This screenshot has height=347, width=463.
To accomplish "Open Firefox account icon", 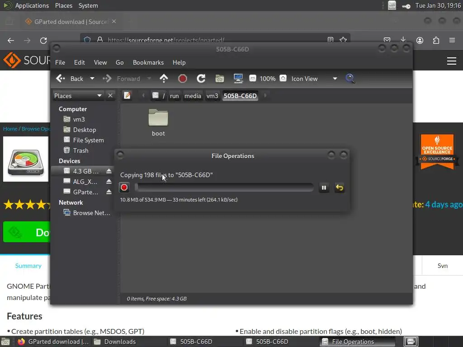I will coord(420,40).
